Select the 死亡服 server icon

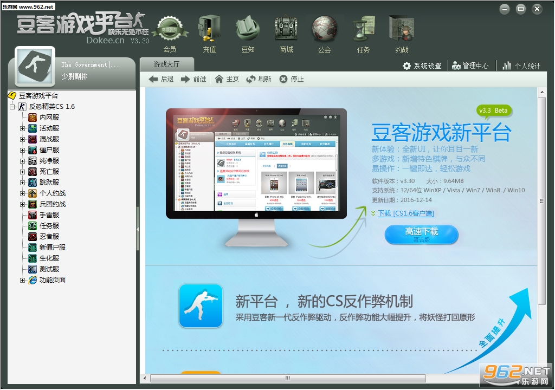tap(33, 172)
